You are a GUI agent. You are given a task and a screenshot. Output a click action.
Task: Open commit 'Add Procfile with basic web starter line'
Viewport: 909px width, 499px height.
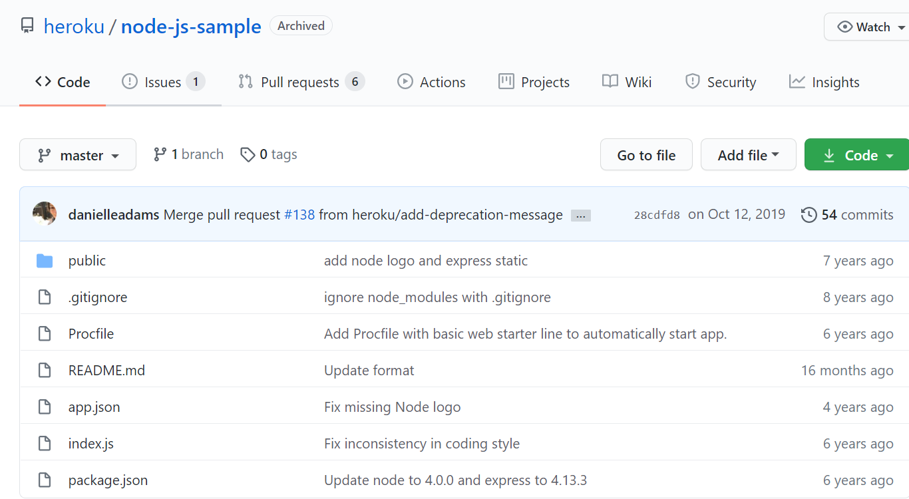click(x=525, y=334)
